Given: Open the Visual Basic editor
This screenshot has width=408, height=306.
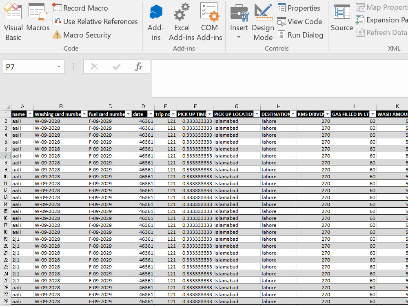Looking at the screenshot, I should [13, 22].
